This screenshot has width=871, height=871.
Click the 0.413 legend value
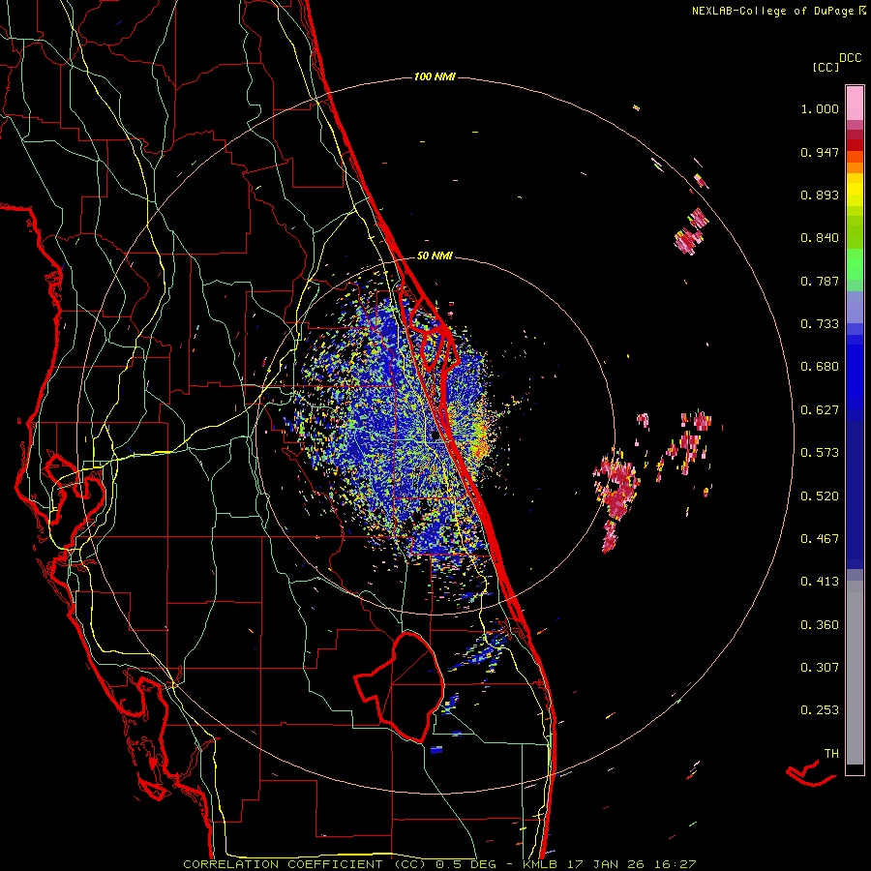click(x=820, y=582)
